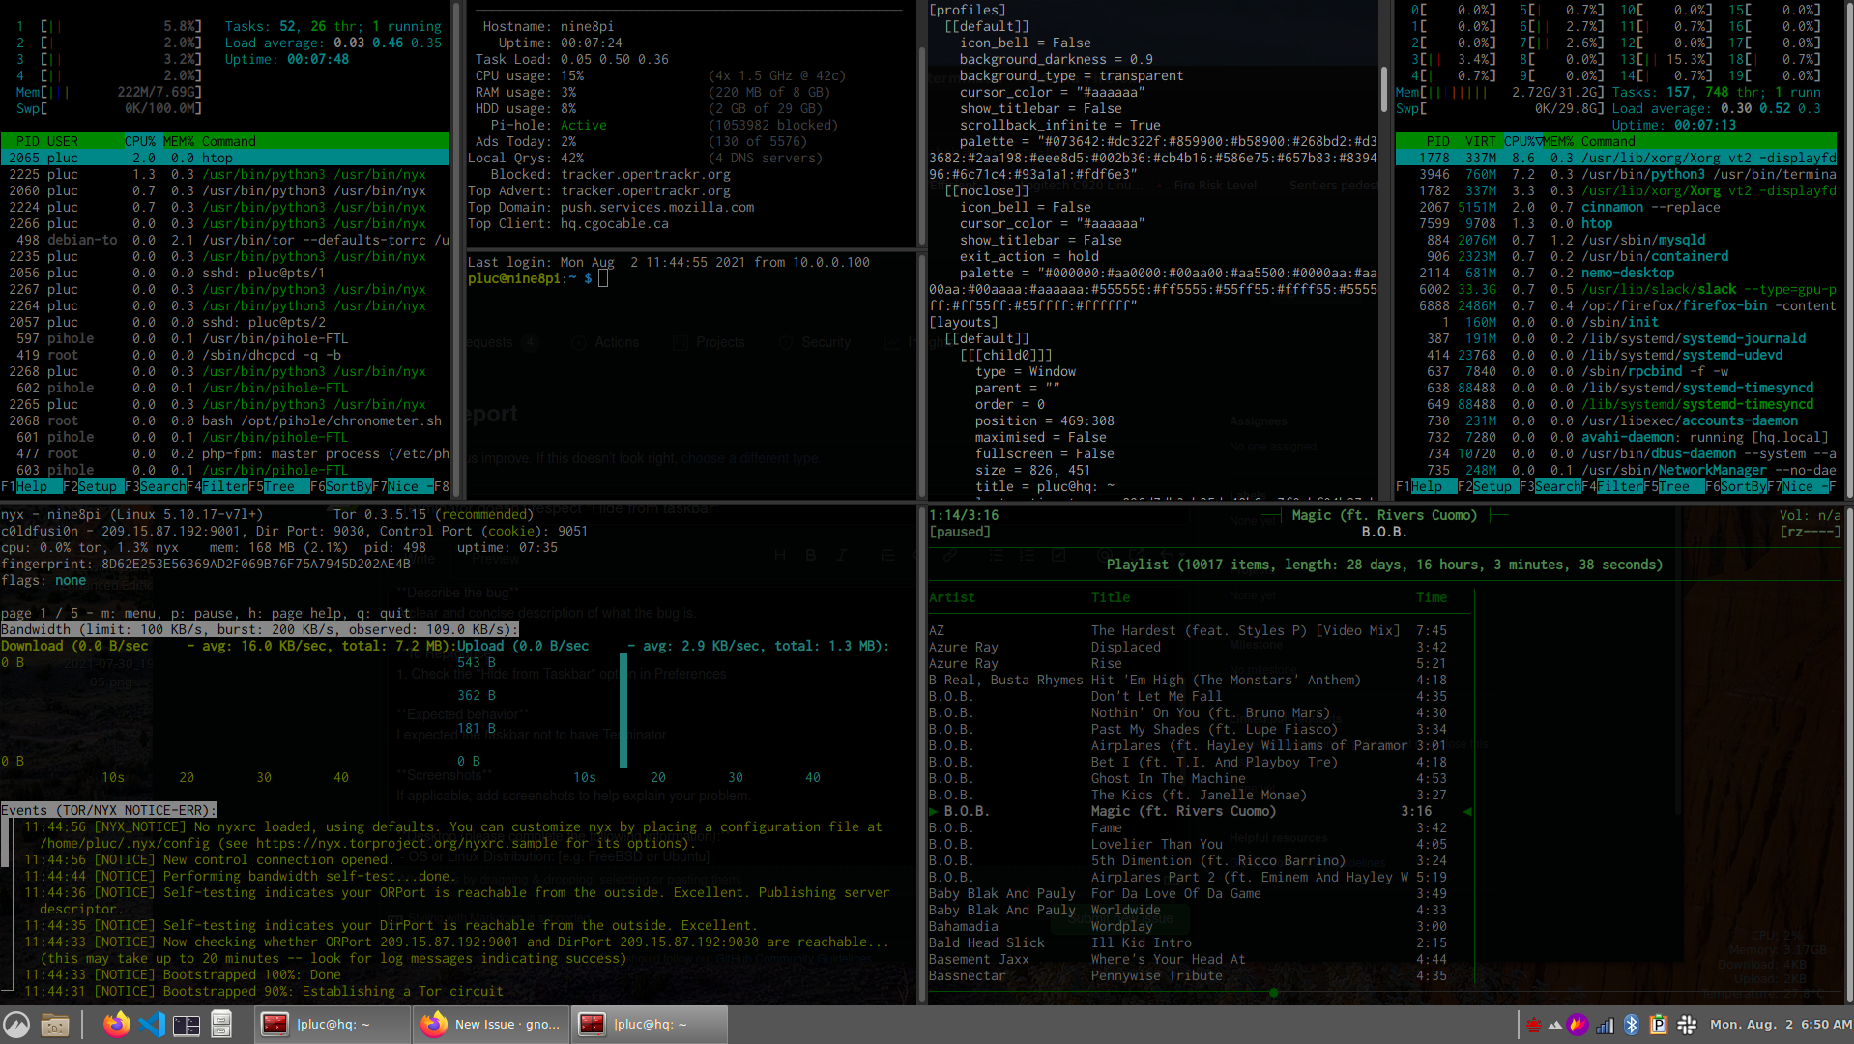The image size is (1854, 1044).
Task: Launch Firefox from the panel launcher
Action: pyautogui.click(x=117, y=1024)
